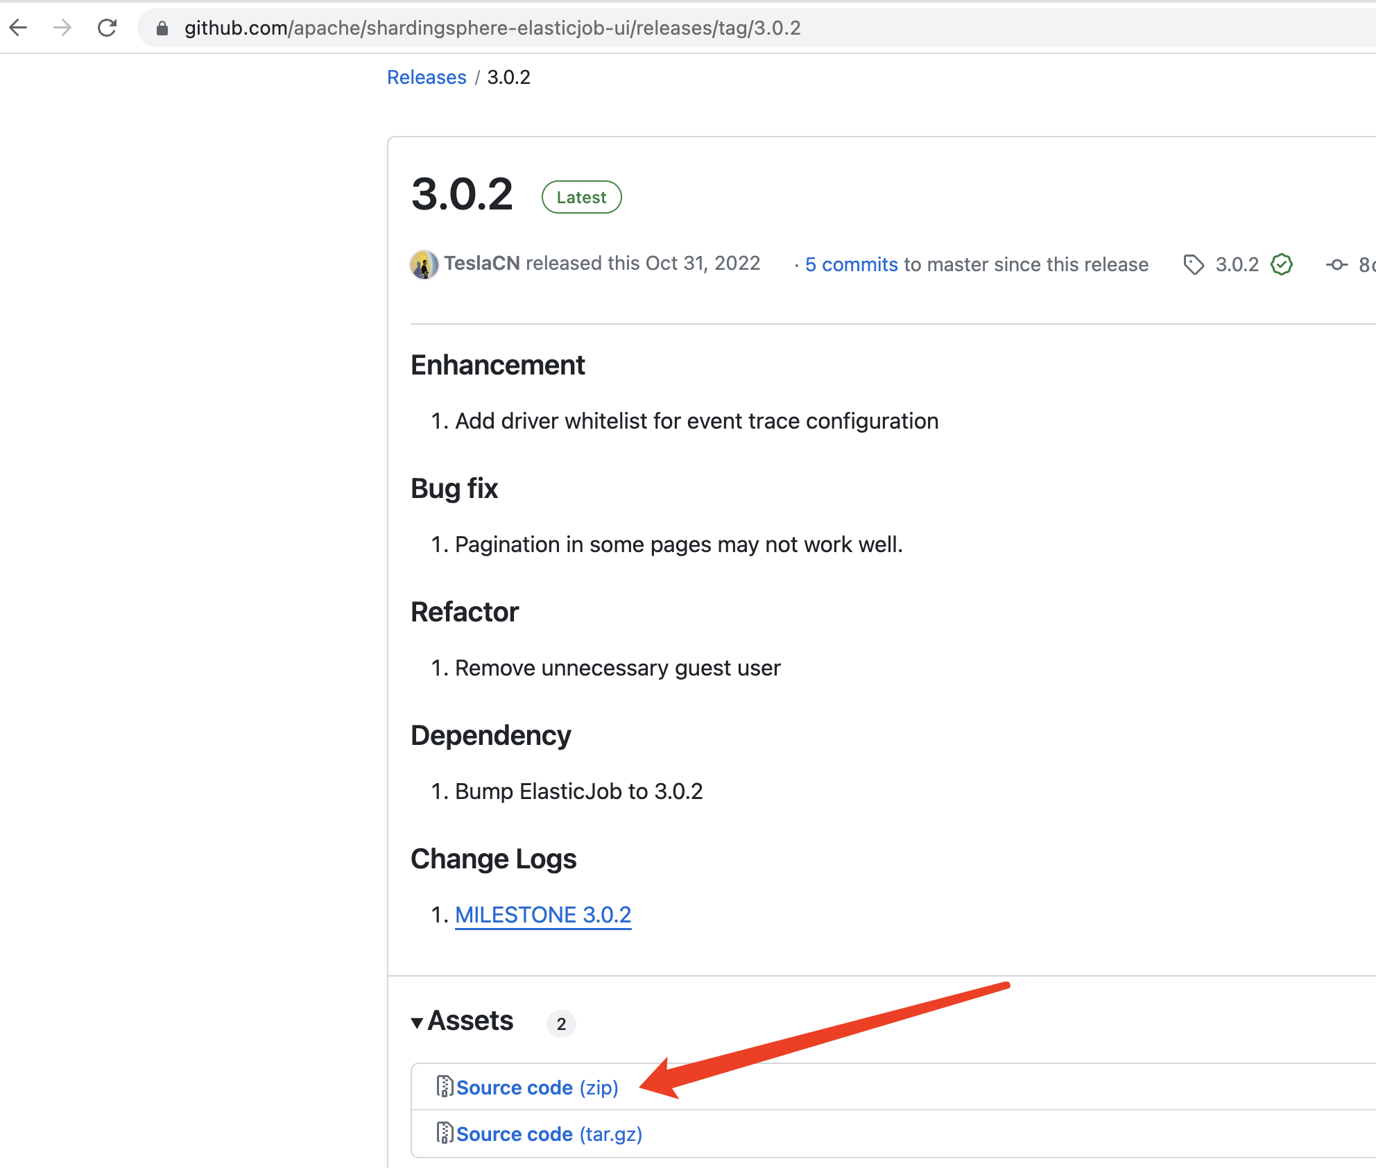Click 'Pagination in some pages may not work well.'
Image resolution: width=1376 pixels, height=1168 pixels.
679,544
